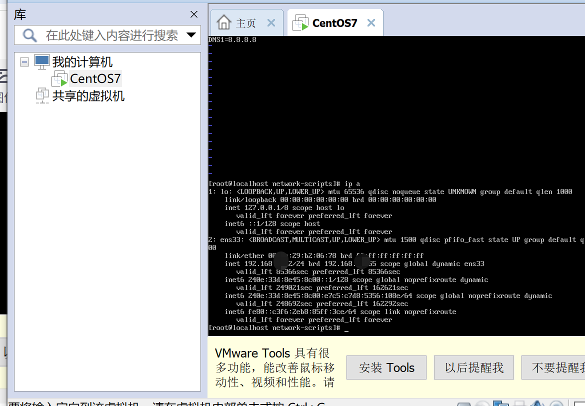Click the 'valid_lft 249021sec' line

tap(322, 287)
